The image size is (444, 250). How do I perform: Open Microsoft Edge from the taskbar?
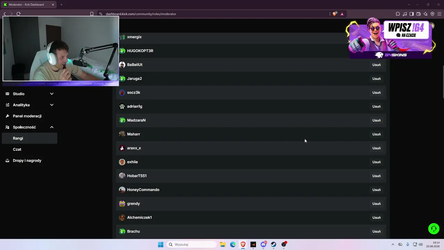tap(233, 244)
